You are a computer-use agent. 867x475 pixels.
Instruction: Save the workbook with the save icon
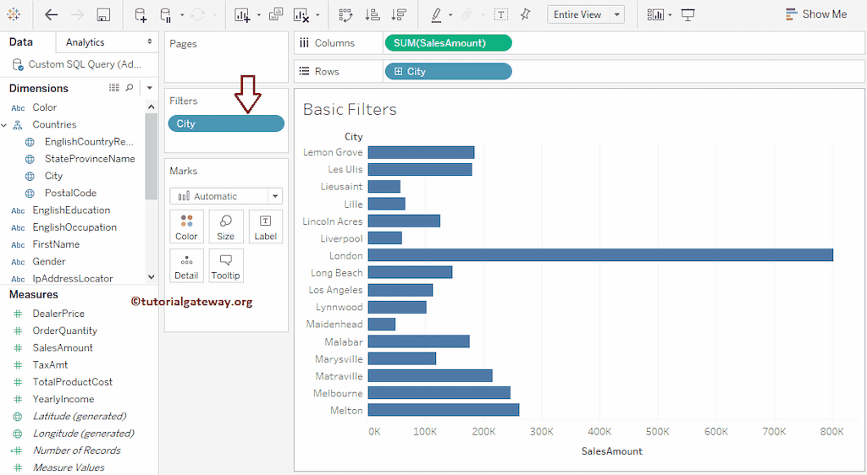click(x=103, y=14)
